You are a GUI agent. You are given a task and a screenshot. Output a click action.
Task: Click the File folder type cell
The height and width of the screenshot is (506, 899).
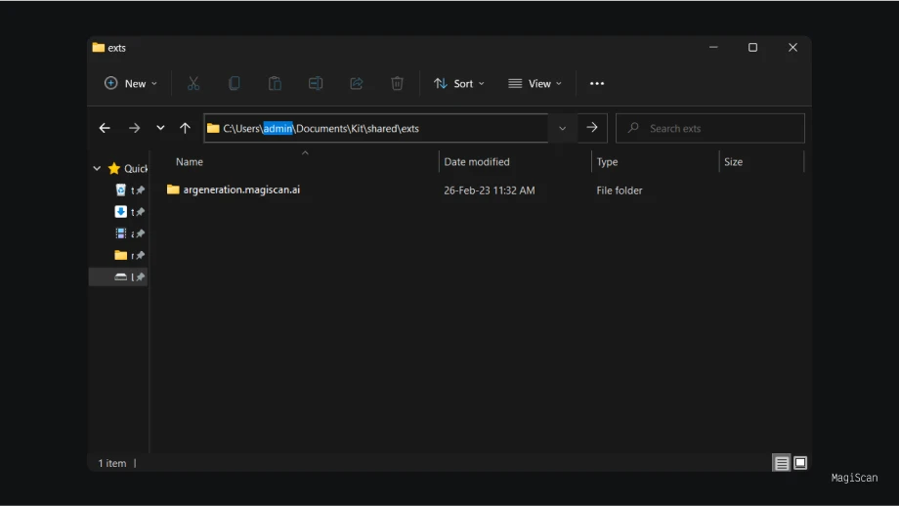[x=620, y=190]
